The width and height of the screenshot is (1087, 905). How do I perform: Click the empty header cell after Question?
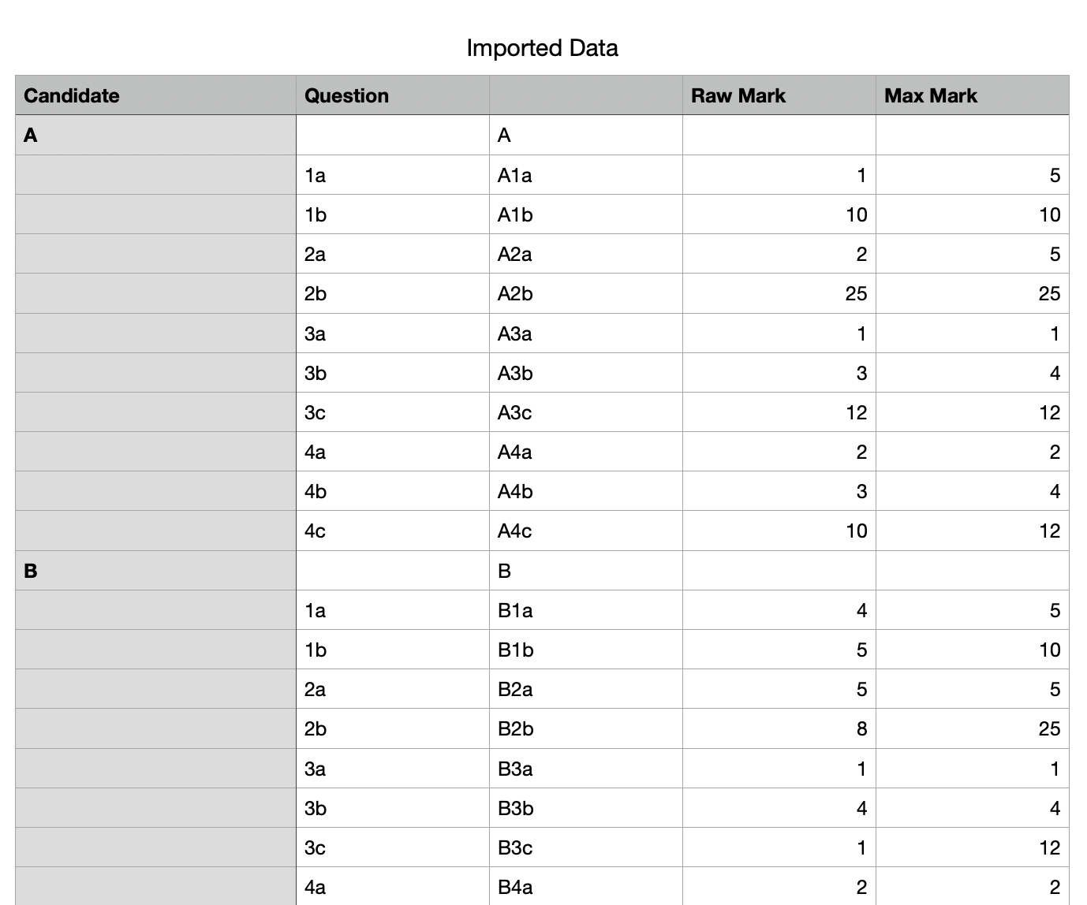(x=585, y=95)
